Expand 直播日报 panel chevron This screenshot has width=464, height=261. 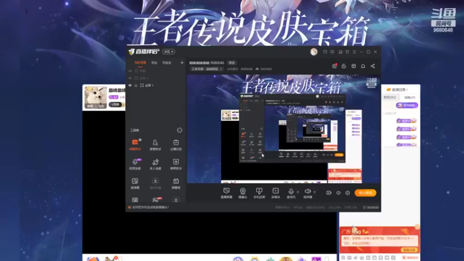[x=407, y=89]
